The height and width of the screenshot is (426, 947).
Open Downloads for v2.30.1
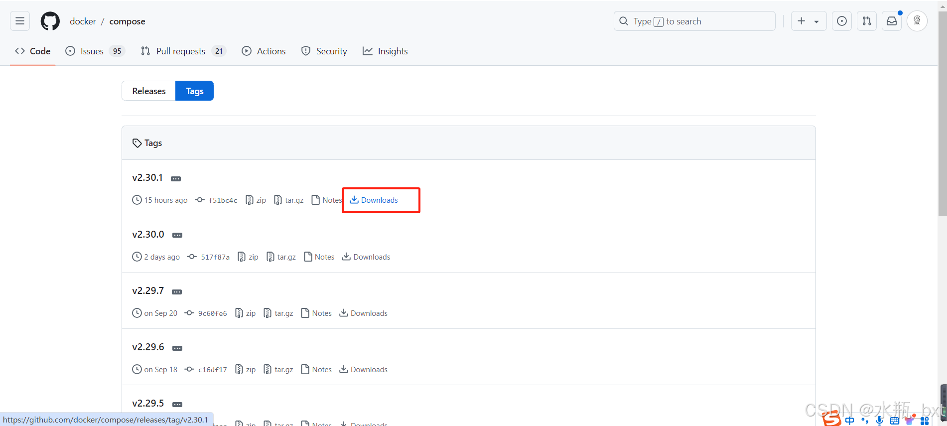click(374, 200)
